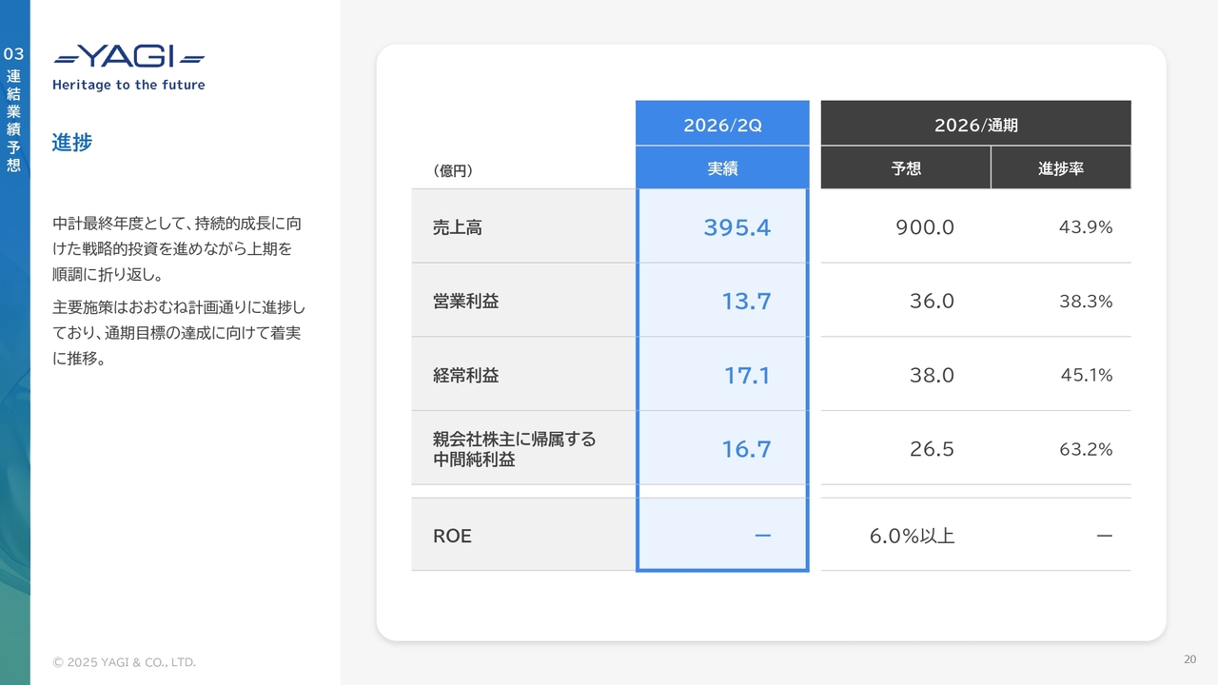Click the 経常利益 row label

(465, 376)
